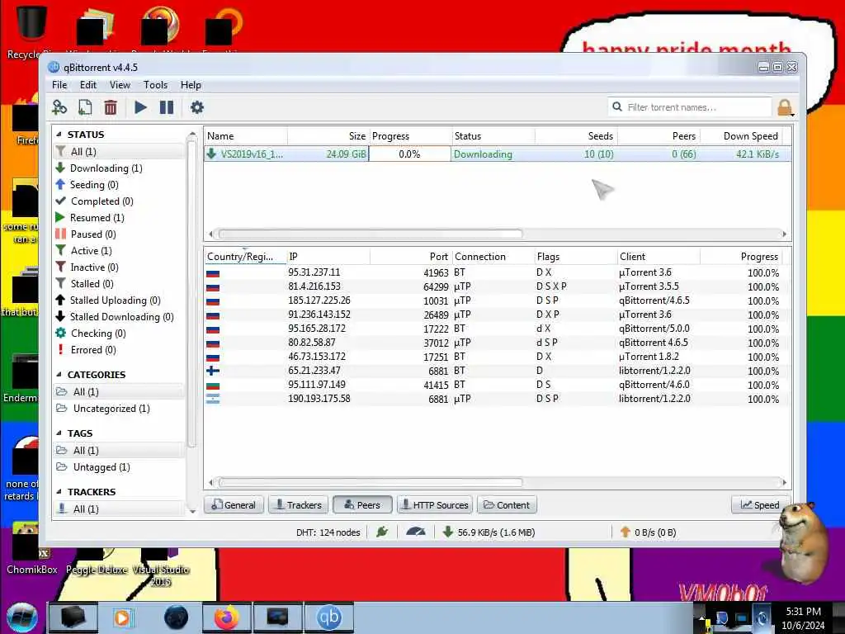The image size is (845, 634).
Task: Select the Stalled Uploading (0) filter
Action: coord(119,300)
